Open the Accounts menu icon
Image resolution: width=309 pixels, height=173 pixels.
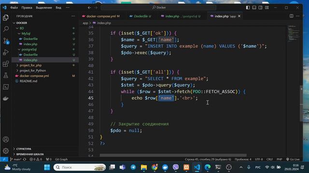[x=6, y=139]
